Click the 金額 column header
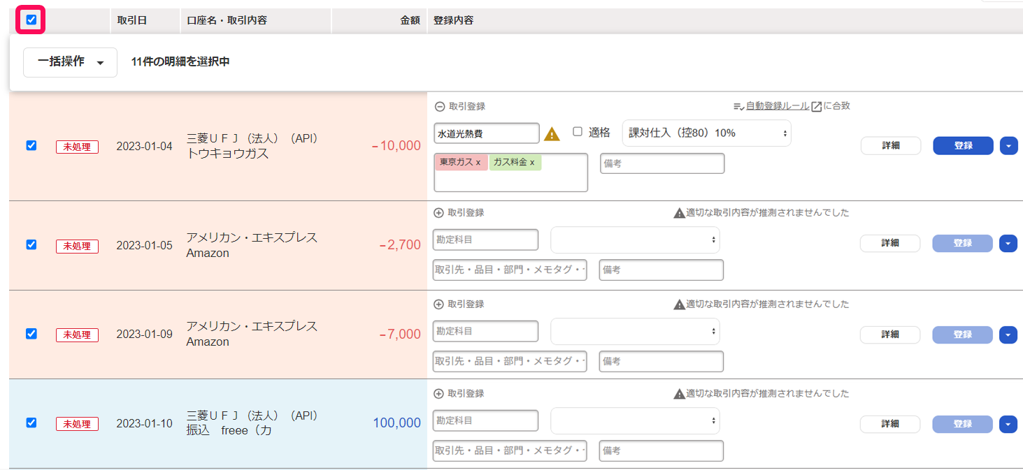 click(x=410, y=20)
